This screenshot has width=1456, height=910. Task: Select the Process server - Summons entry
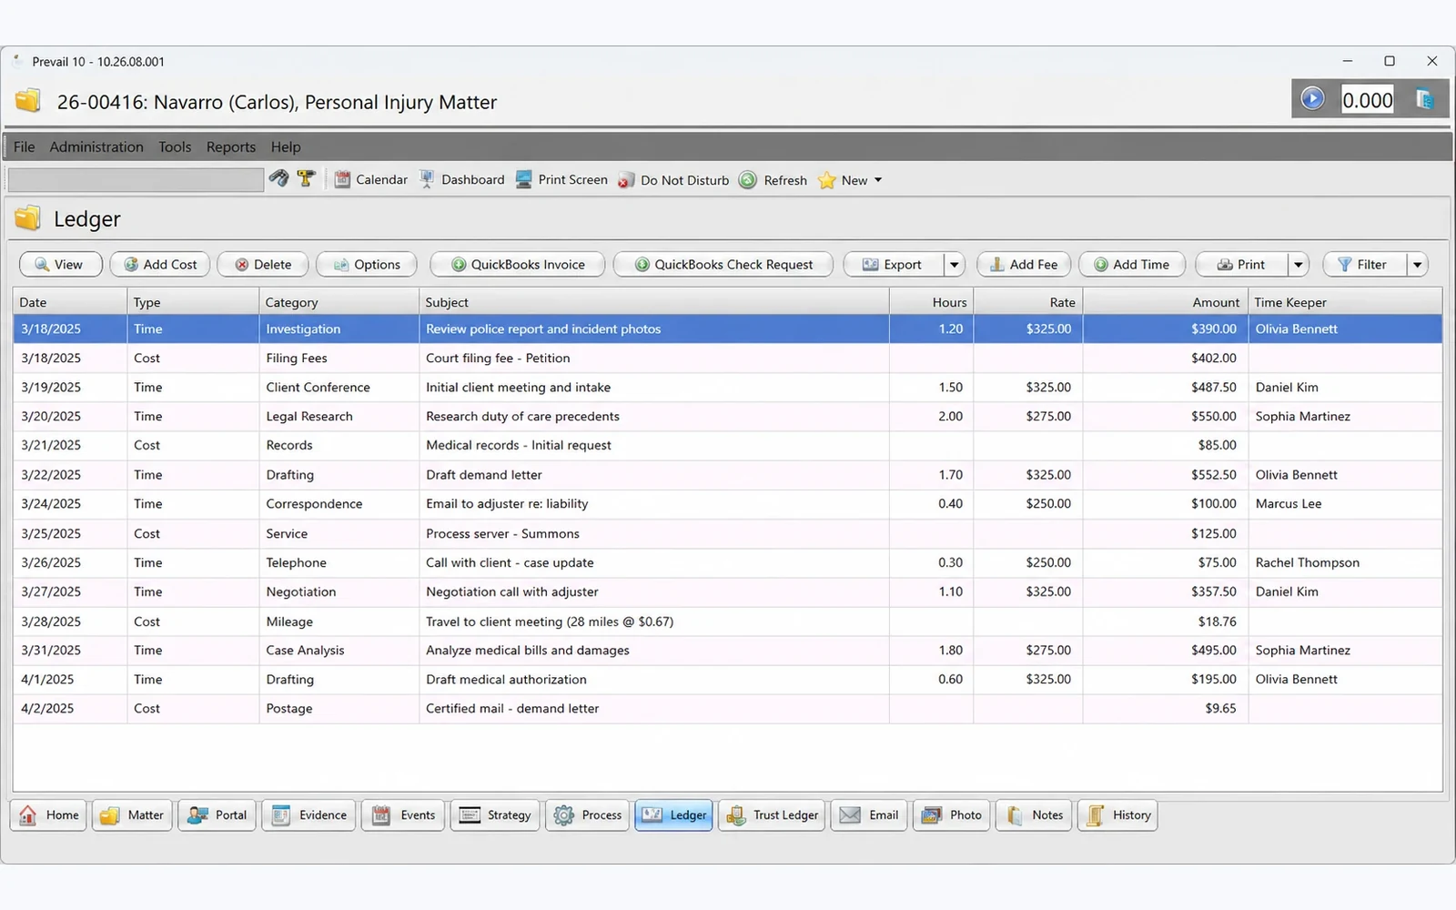[x=727, y=533]
